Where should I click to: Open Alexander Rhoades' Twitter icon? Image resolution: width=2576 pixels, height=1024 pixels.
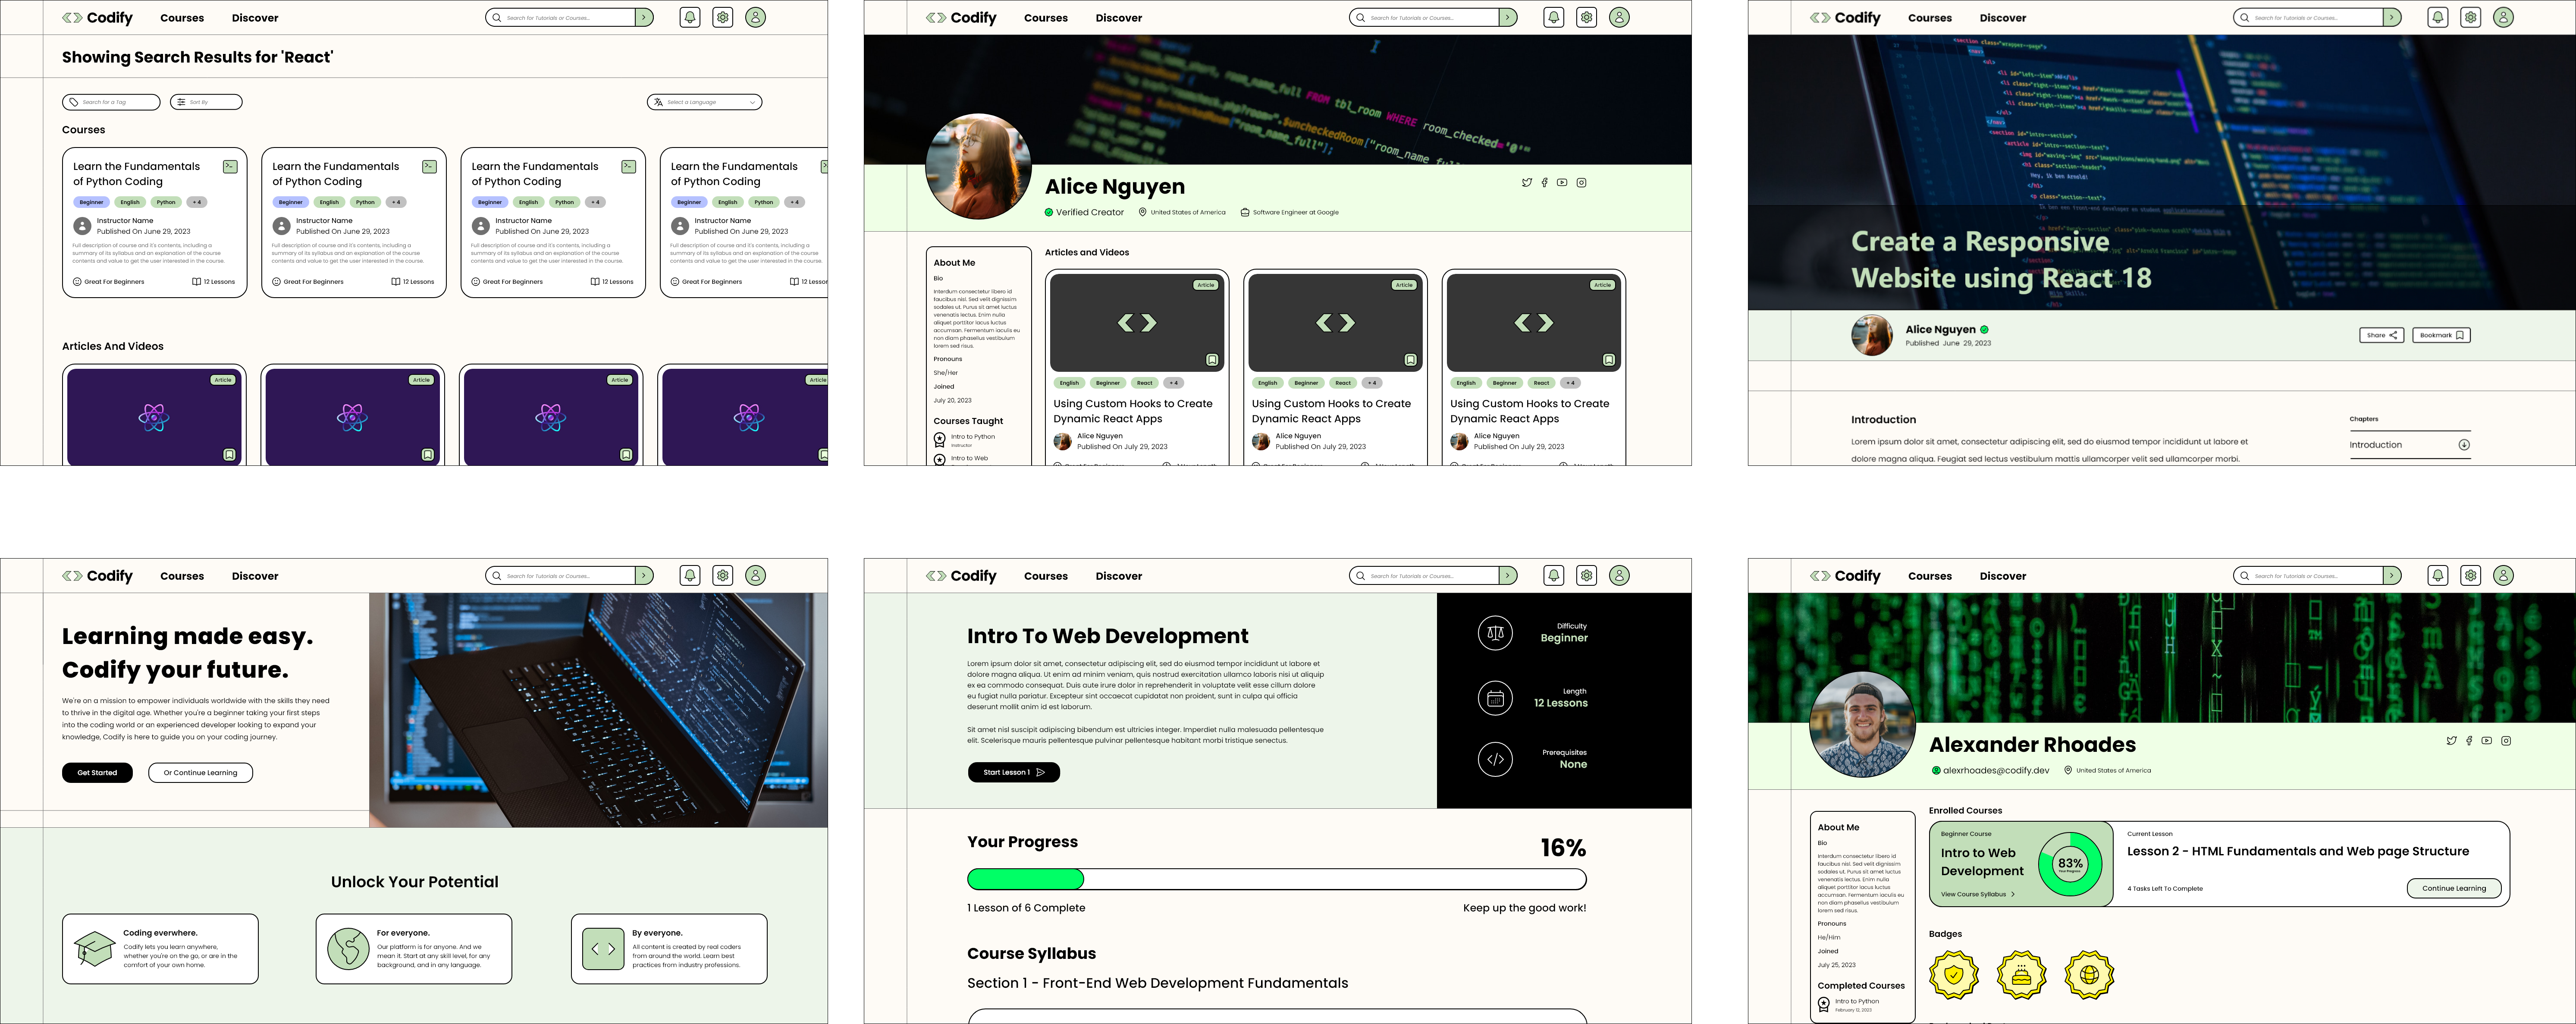[x=2451, y=741]
